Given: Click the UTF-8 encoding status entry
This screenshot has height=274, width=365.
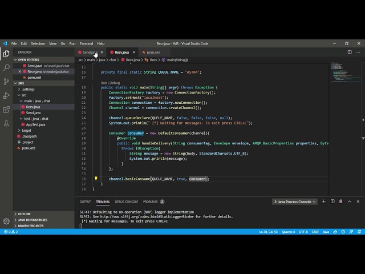Looking at the screenshot, I should tap(303, 232).
